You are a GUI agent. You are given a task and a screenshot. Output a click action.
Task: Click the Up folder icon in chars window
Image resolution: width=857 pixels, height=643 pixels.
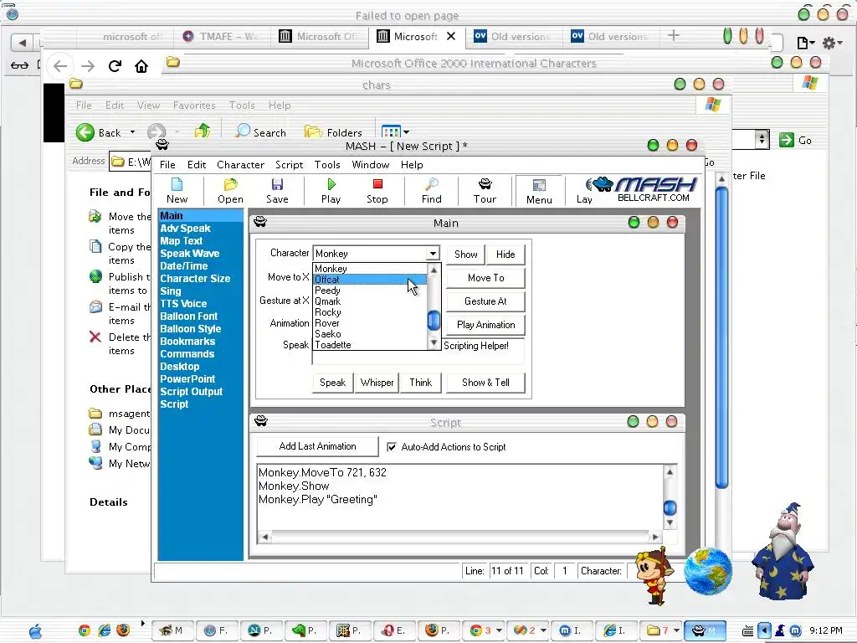pos(203,131)
